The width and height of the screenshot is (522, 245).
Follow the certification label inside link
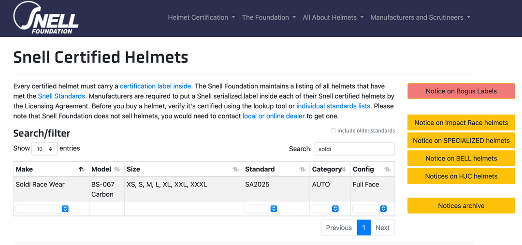pyautogui.click(x=155, y=86)
